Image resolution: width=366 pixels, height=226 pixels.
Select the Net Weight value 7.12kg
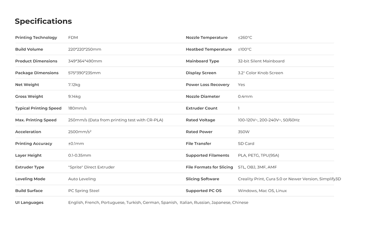[74, 85]
